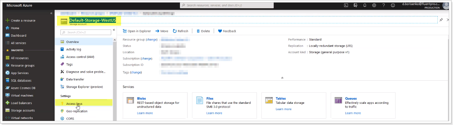453x125 pixels.
Task: Click the feedback smiley icon
Action: tap(393, 5)
